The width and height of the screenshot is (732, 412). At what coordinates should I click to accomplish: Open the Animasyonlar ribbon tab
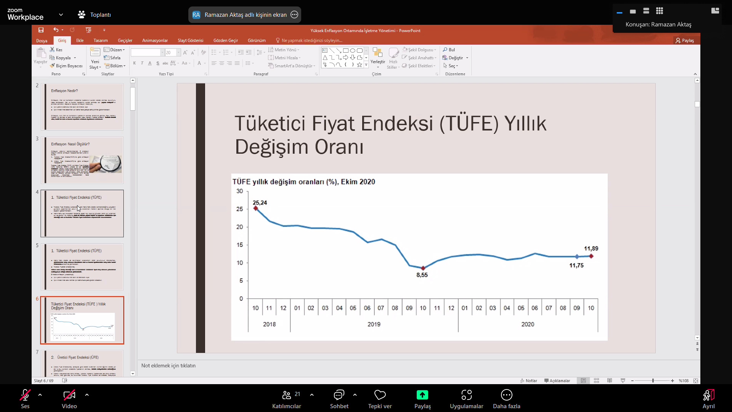pyautogui.click(x=155, y=40)
